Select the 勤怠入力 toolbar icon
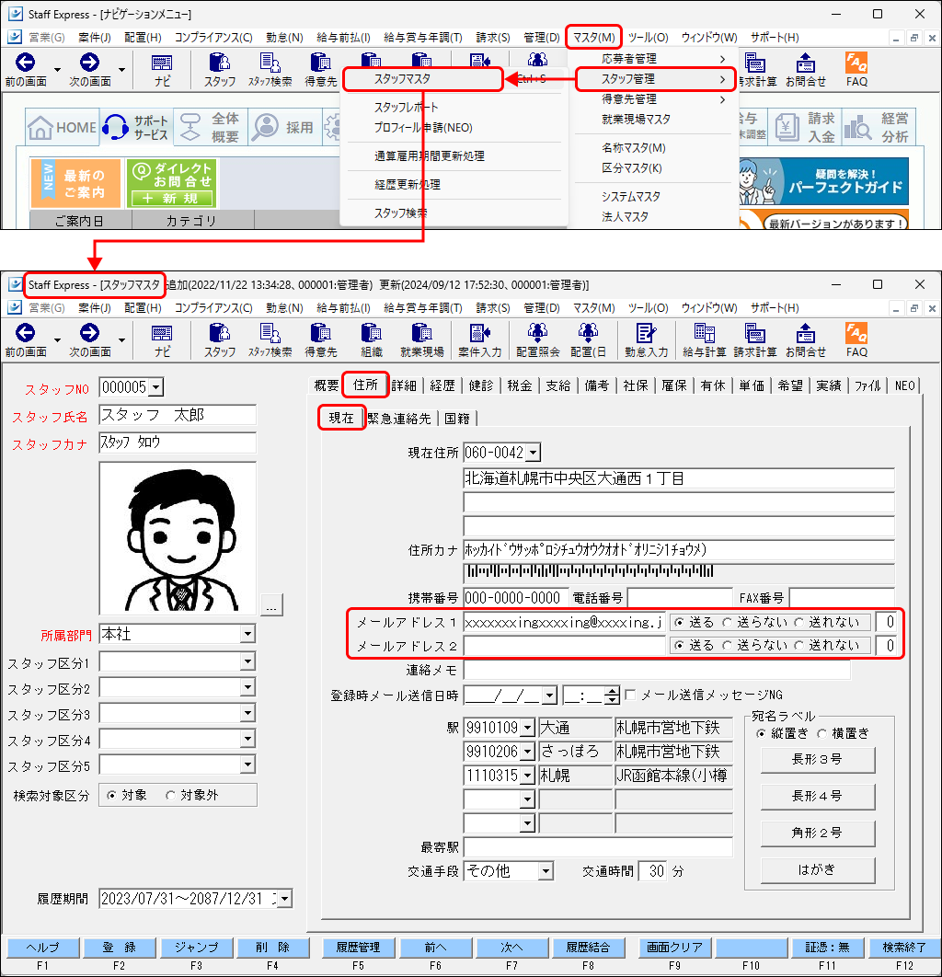The image size is (942, 977). click(x=646, y=340)
